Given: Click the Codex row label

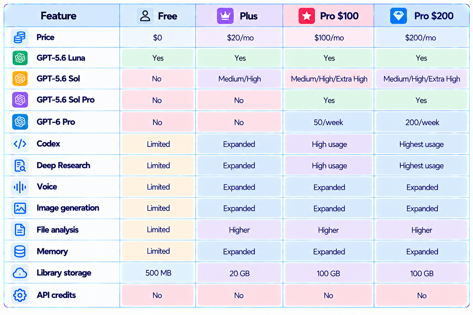Looking at the screenshot, I should 48,144.
